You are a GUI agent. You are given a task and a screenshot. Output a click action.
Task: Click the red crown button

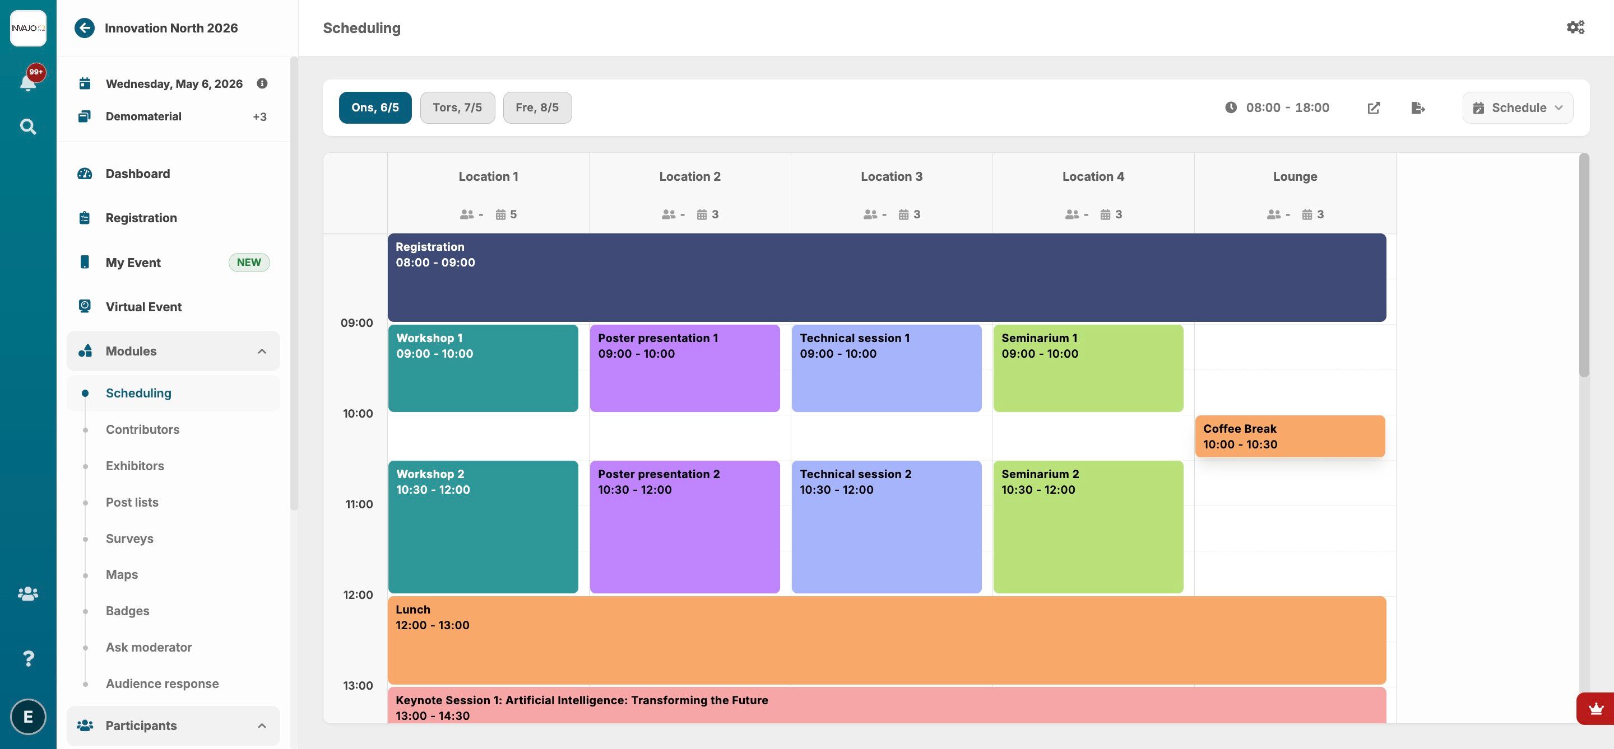coord(1595,709)
